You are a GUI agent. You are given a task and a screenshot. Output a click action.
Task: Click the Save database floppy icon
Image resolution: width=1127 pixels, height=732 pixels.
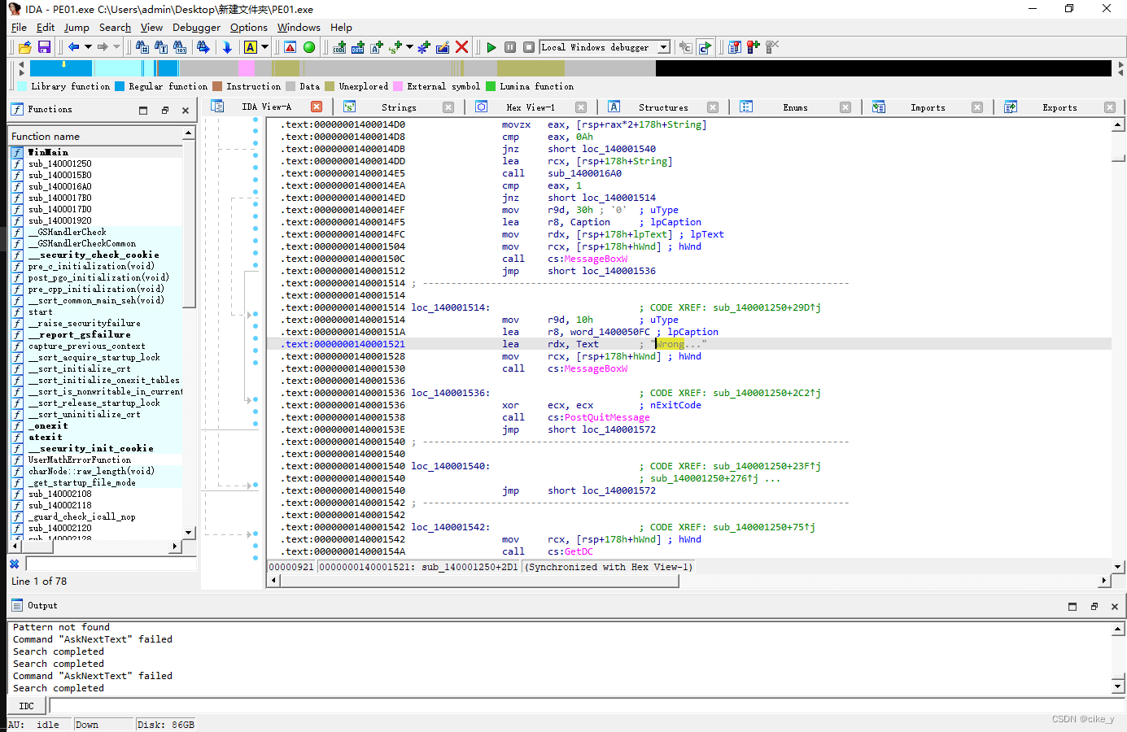[44, 47]
